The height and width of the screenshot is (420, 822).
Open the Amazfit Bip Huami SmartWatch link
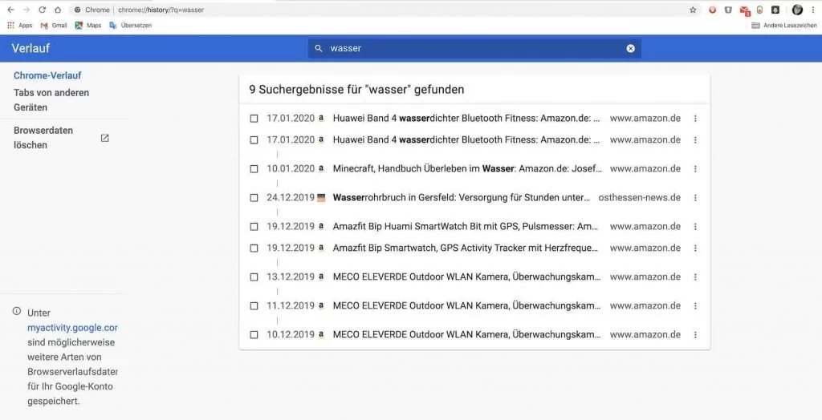coord(466,226)
